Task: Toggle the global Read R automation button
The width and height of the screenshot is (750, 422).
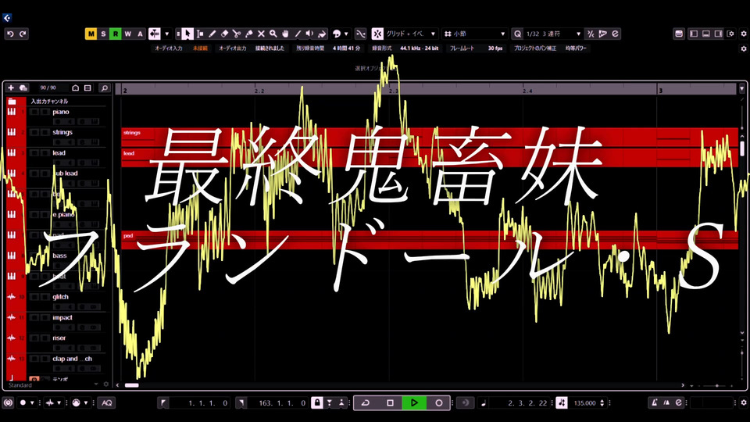Action: point(116,34)
